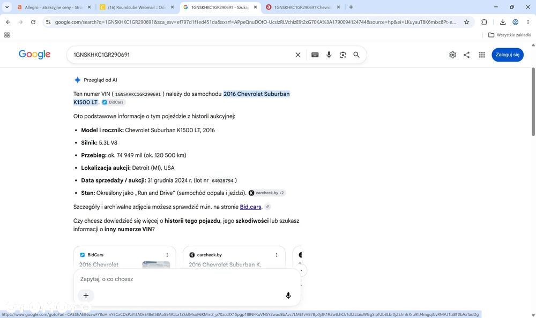Expand the tab search dropdown arrow
The height and width of the screenshot is (318, 536).
pyautogui.click(x=7, y=7)
